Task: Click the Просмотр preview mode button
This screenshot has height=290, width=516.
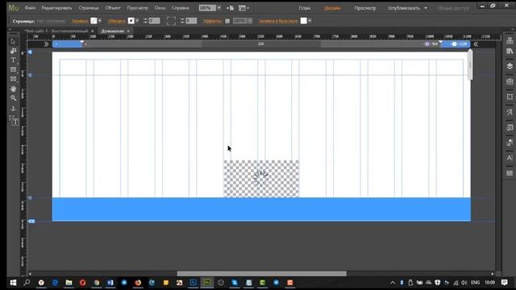Action: coord(365,8)
